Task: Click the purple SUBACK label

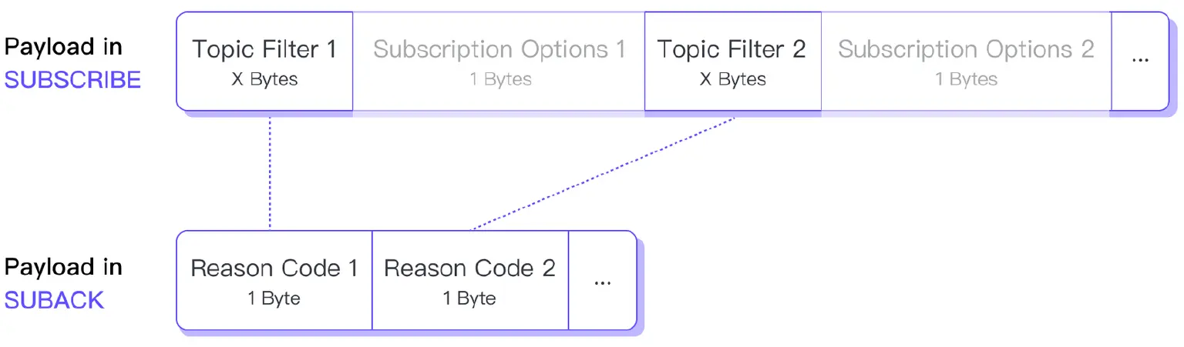Action: [54, 299]
